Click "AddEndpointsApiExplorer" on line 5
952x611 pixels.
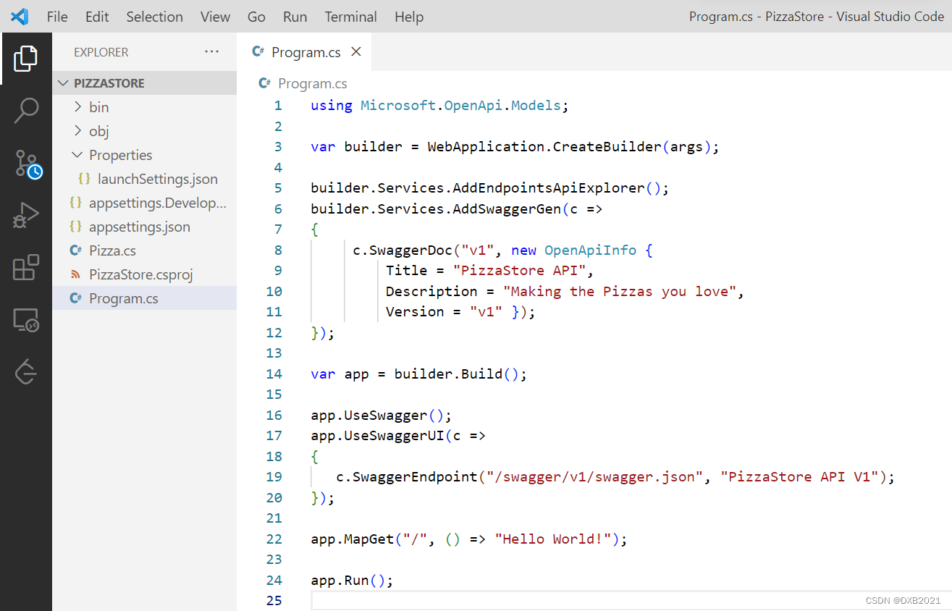point(549,188)
